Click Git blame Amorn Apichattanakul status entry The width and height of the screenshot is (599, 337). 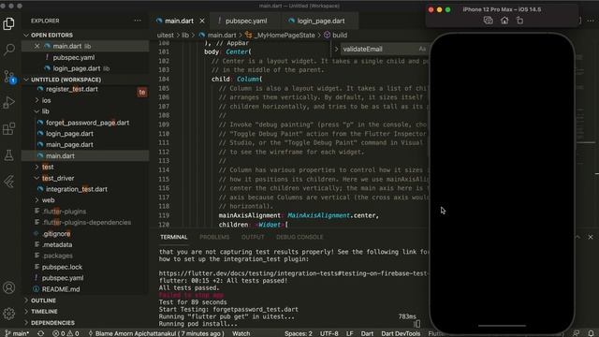tap(156, 333)
